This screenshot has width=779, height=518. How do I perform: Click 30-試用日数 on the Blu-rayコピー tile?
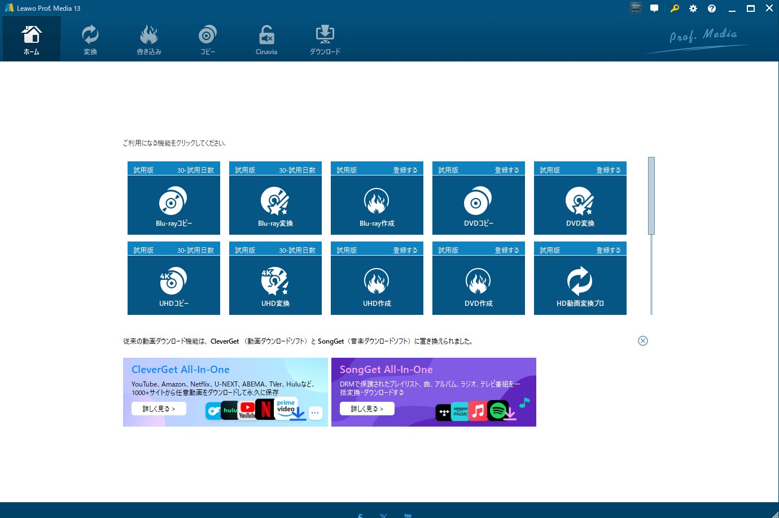195,170
